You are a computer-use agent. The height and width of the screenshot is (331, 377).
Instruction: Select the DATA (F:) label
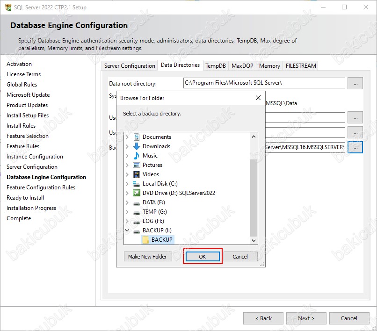tap(153, 202)
